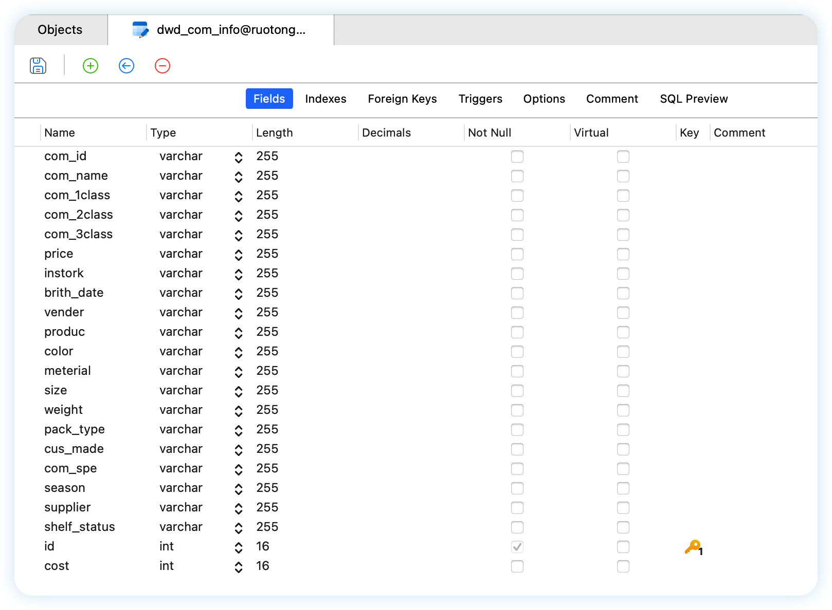Click length 255 of weight field

267,410
